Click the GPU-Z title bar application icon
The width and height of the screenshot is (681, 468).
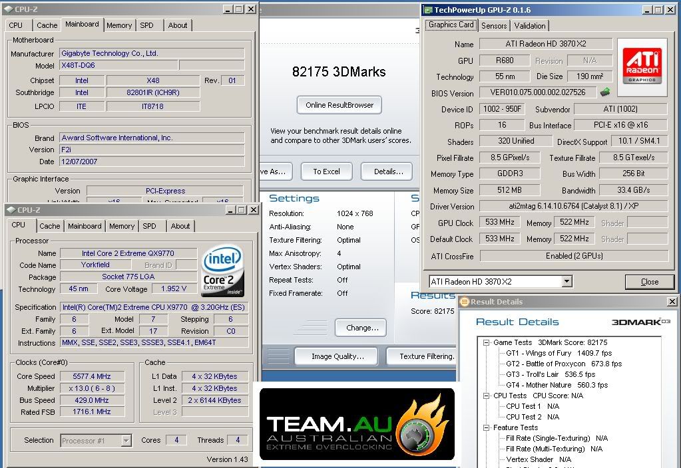coord(427,10)
